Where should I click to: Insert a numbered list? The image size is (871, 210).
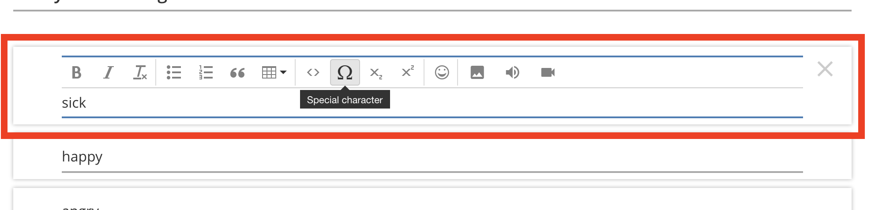[206, 72]
